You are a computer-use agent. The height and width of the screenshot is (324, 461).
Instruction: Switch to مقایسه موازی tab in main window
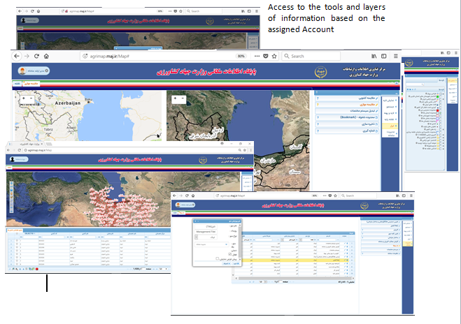31,84
